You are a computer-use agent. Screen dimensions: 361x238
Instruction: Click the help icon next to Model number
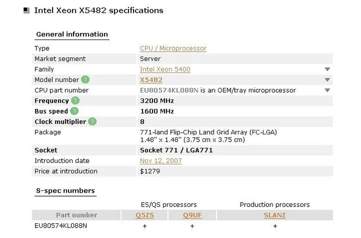[x=85, y=79]
